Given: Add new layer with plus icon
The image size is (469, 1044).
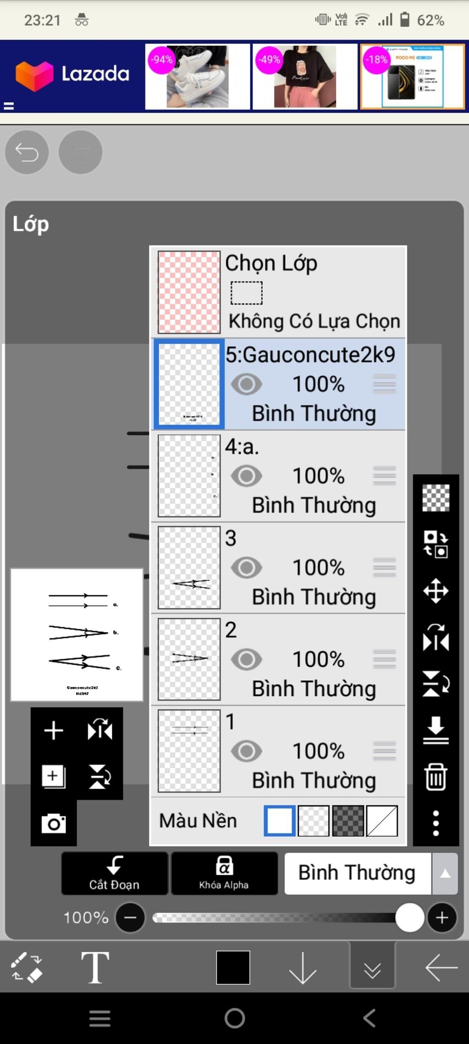Looking at the screenshot, I should click(x=54, y=730).
